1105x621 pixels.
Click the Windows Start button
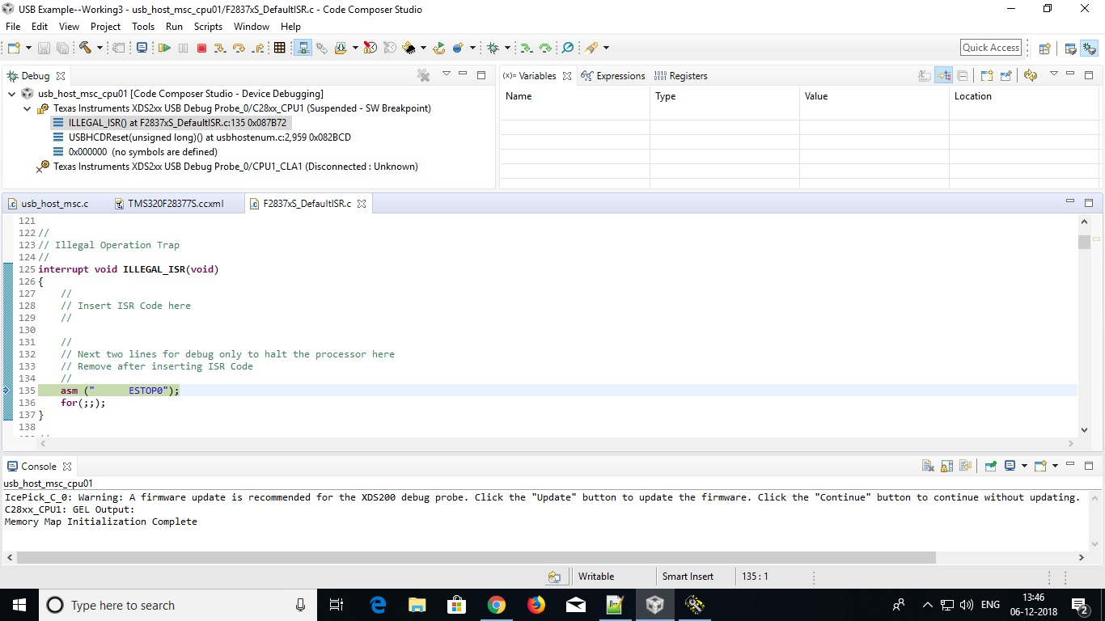(19, 605)
